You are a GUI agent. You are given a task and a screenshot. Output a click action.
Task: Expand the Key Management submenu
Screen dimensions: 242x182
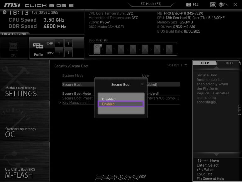coord(76,102)
